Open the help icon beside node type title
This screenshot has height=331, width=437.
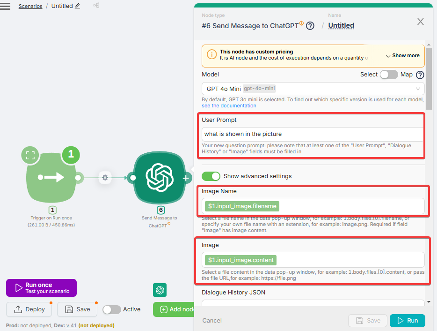click(310, 26)
